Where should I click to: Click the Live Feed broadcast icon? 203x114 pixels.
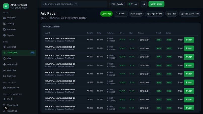4,76
